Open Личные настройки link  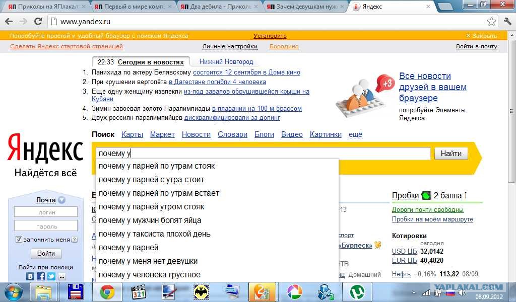coord(230,46)
